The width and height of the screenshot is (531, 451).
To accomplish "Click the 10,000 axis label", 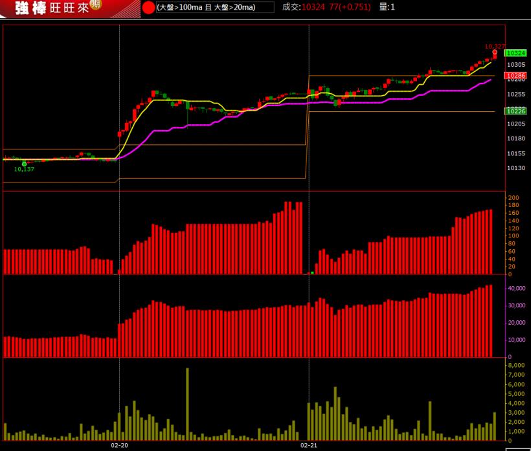I will coord(517,340).
